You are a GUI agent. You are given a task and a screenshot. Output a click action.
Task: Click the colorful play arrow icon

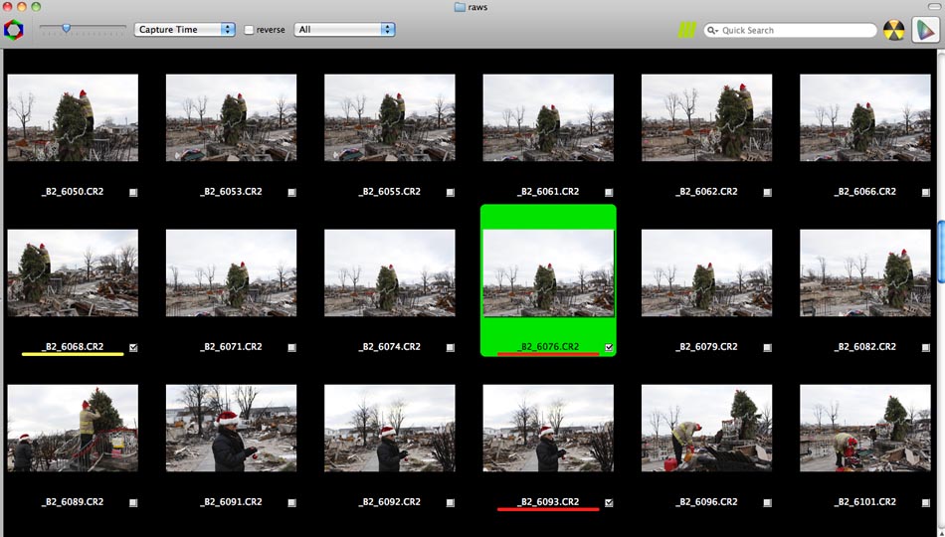(925, 30)
